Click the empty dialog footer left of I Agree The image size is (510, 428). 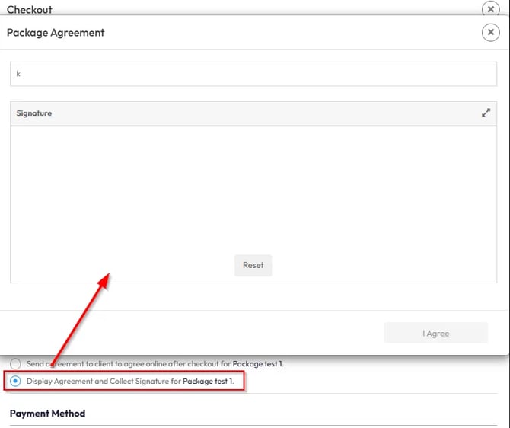[190, 333]
